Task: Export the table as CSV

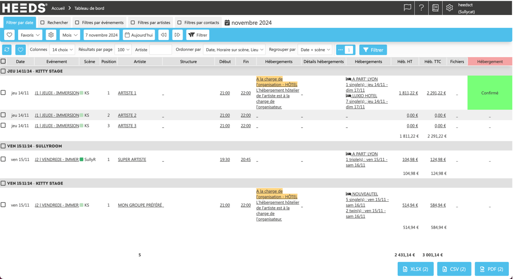Action: (x=454, y=269)
